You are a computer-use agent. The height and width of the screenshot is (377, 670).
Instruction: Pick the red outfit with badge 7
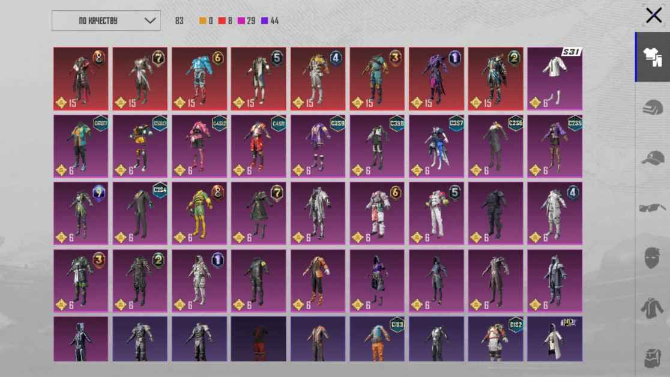coord(140,79)
